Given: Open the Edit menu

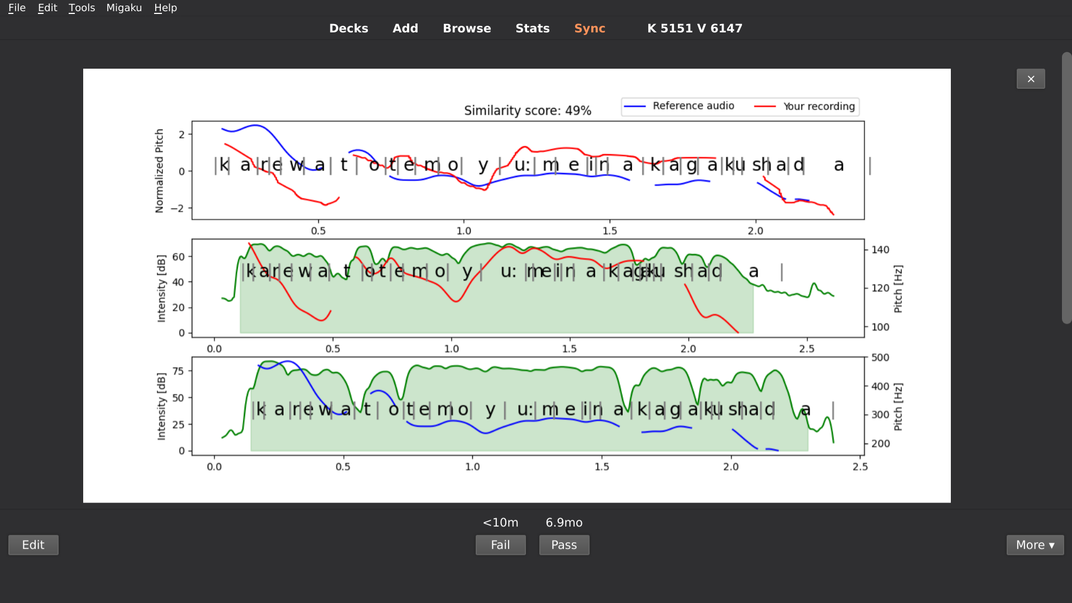Looking at the screenshot, I should [x=47, y=8].
